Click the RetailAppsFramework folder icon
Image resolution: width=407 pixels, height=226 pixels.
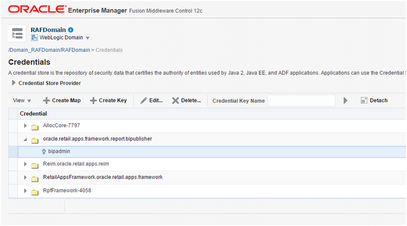click(x=35, y=178)
